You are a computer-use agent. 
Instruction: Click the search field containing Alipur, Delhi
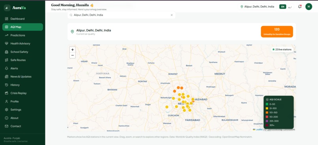coord(122,15)
